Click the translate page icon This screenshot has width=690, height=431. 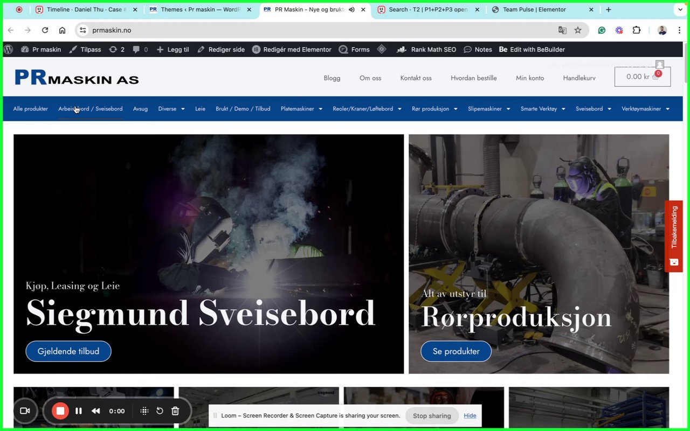(x=562, y=30)
